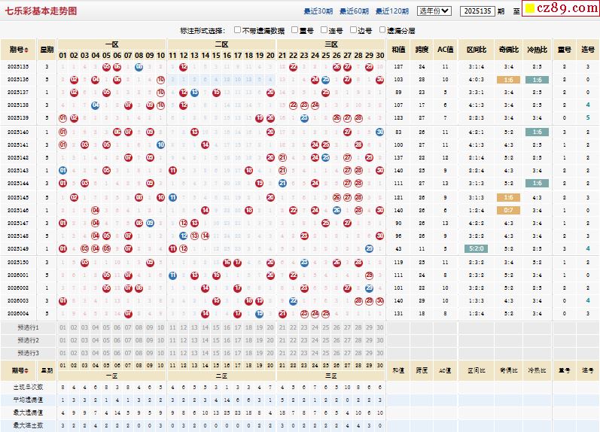600x432 pixels.
Task: Click the blue ball 04 in row 2025138
Action: tap(95, 105)
